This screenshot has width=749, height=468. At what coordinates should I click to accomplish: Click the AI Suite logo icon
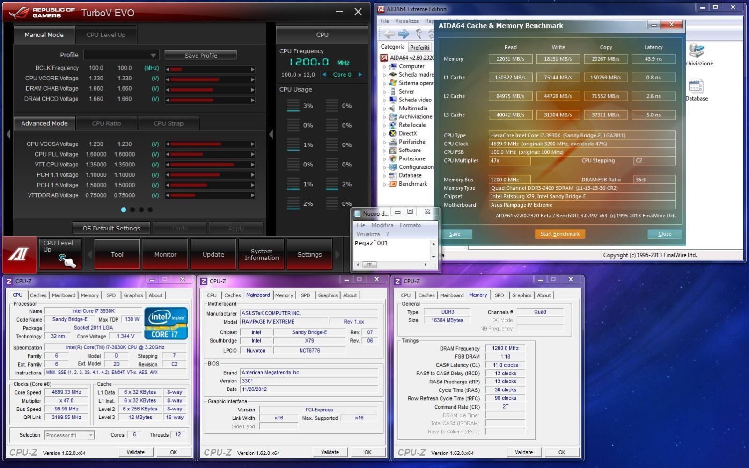pyautogui.click(x=19, y=254)
